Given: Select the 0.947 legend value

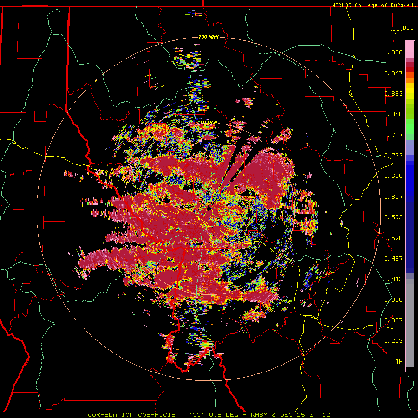Looking at the screenshot, I should (x=393, y=73).
